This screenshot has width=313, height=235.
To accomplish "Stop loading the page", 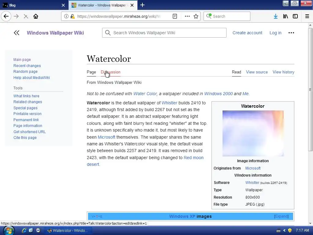I will pyautogui.click(x=26, y=17).
